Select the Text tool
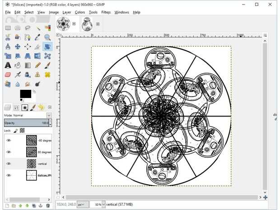This screenshot has height=210, width=280. pos(8,65)
